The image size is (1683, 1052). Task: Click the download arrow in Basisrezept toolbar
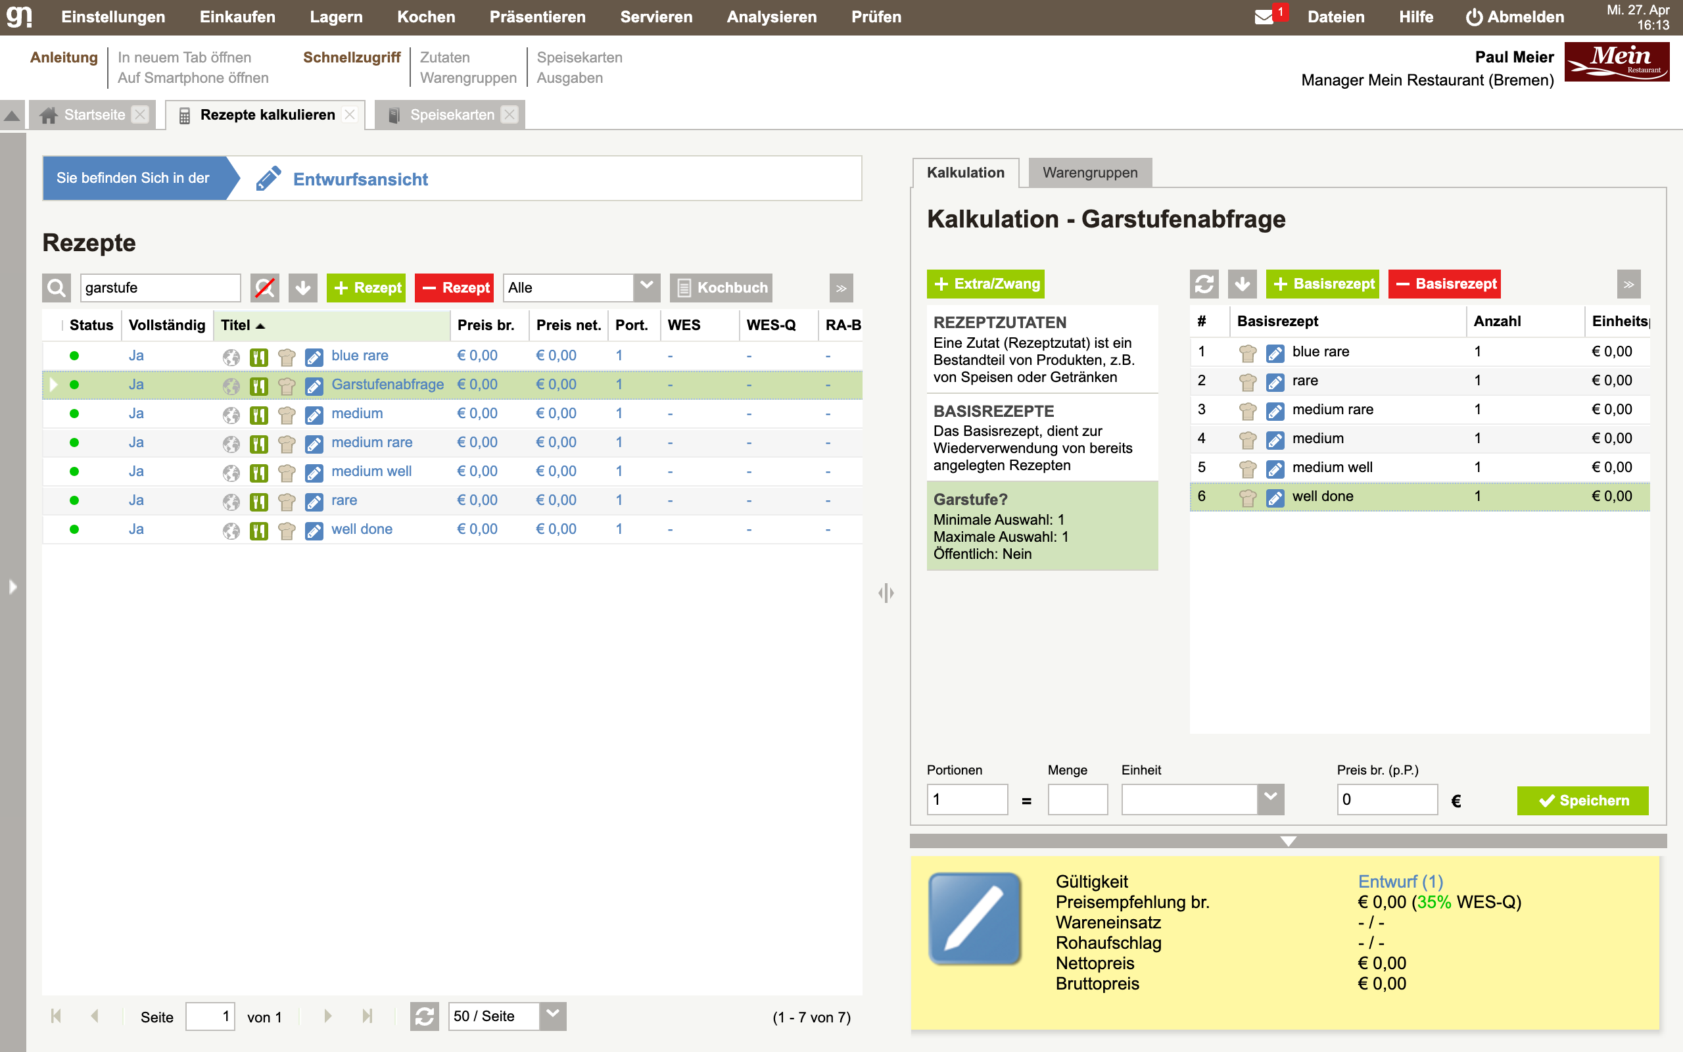[1242, 284]
